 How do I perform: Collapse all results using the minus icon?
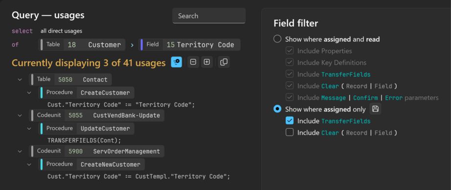point(193,62)
